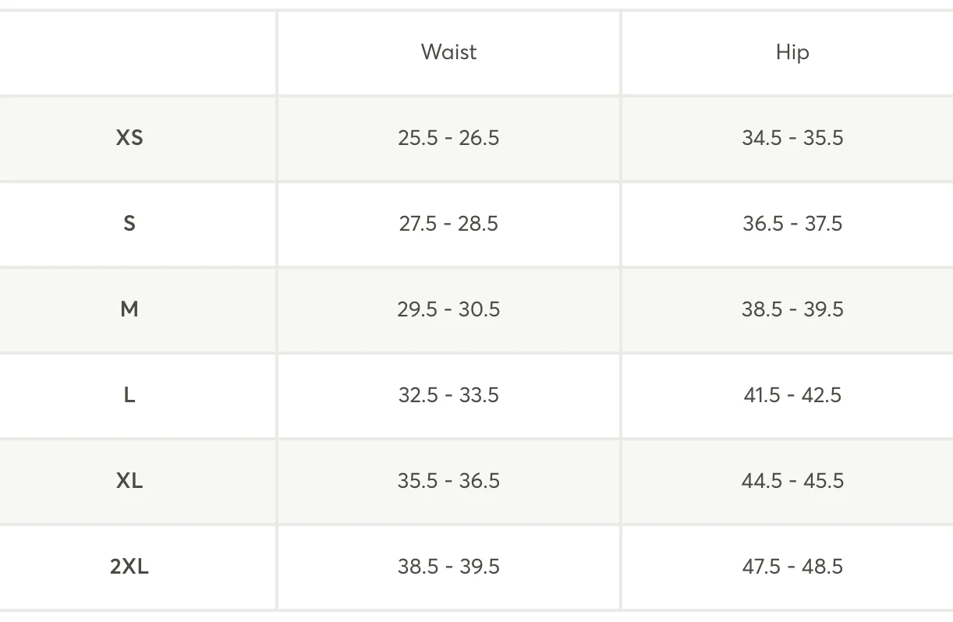
Task: Select the S size row label
Action: [x=129, y=224]
